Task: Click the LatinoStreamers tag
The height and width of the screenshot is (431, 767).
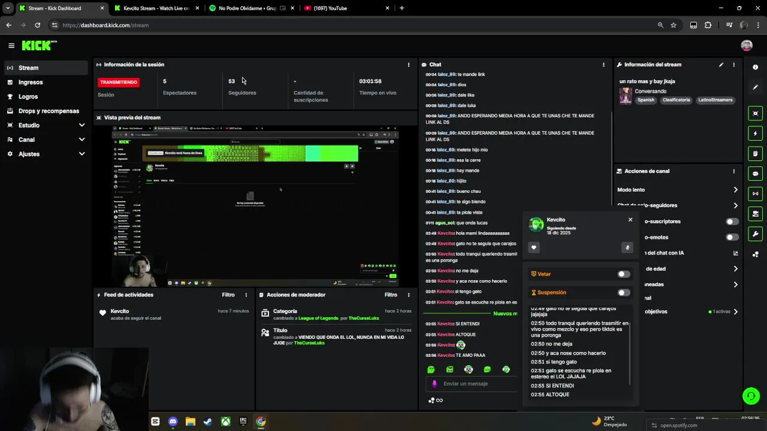Action: click(715, 100)
